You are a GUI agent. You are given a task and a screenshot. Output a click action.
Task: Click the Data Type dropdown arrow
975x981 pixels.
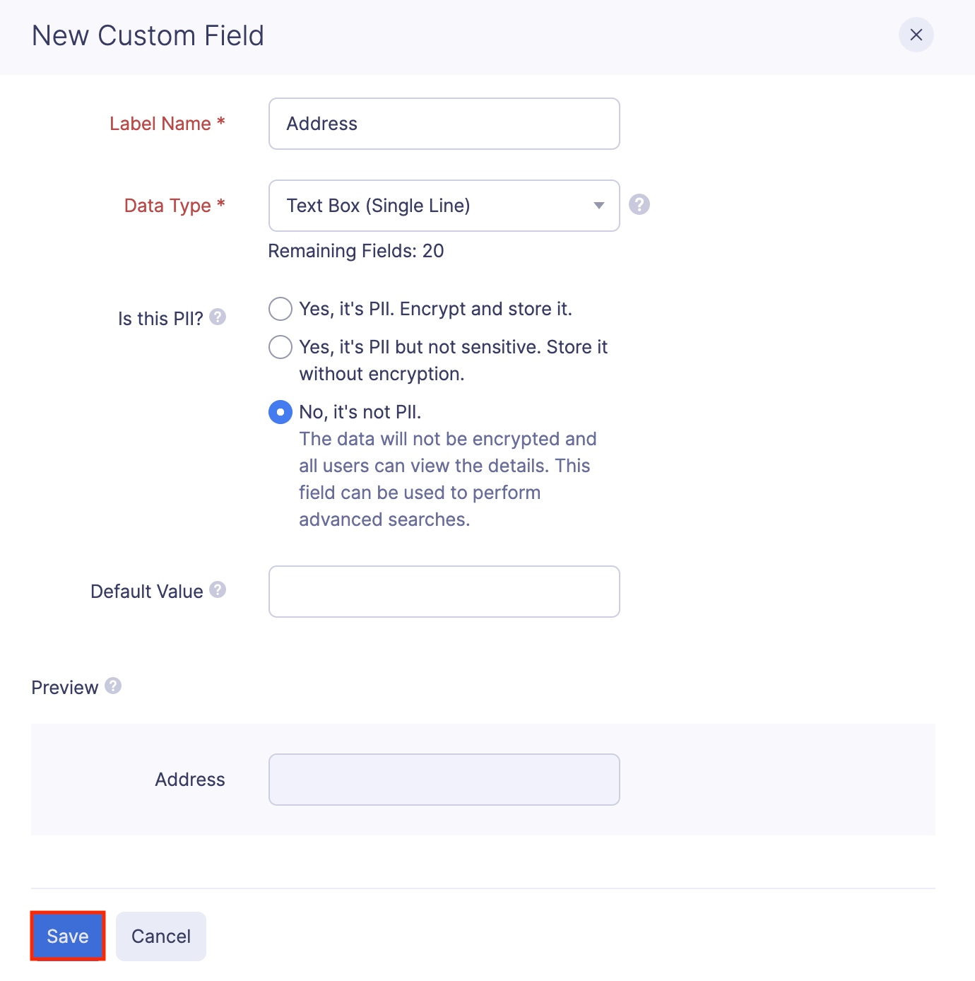coord(599,206)
